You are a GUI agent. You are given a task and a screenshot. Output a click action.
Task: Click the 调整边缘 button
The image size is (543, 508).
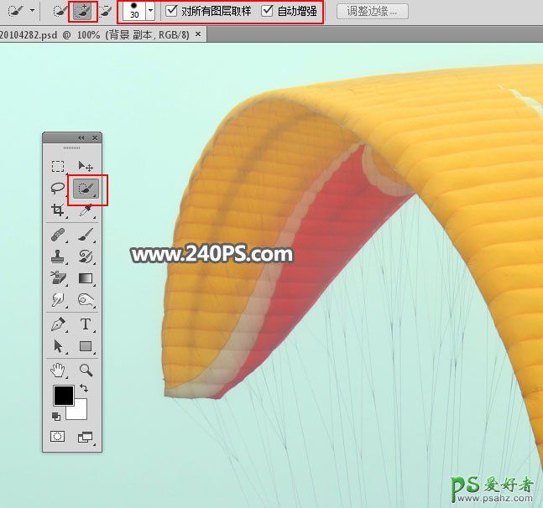373,12
